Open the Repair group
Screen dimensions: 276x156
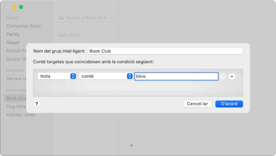click(13, 43)
